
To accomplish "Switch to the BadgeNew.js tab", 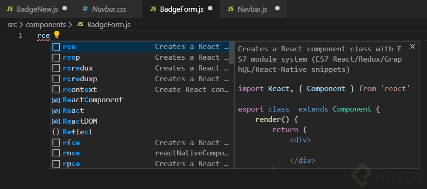I will pos(37,9).
